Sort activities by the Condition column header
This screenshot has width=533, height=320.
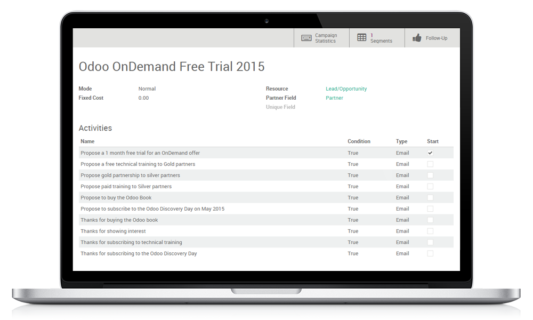click(359, 141)
